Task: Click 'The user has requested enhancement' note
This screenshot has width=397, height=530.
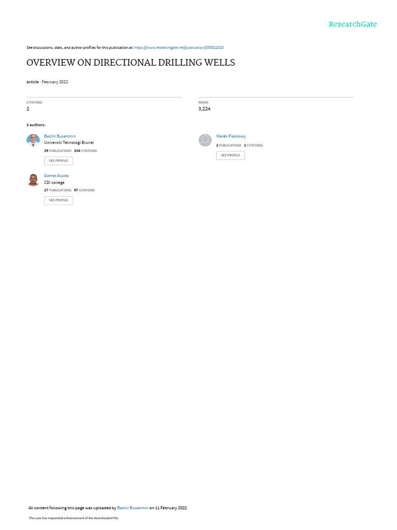Action: (x=73, y=518)
